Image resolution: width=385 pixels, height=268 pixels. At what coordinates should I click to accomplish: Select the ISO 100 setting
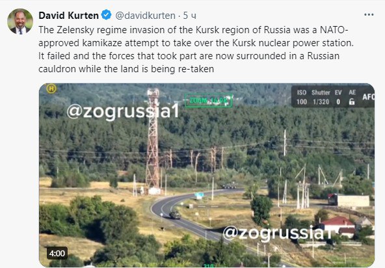[x=302, y=97]
